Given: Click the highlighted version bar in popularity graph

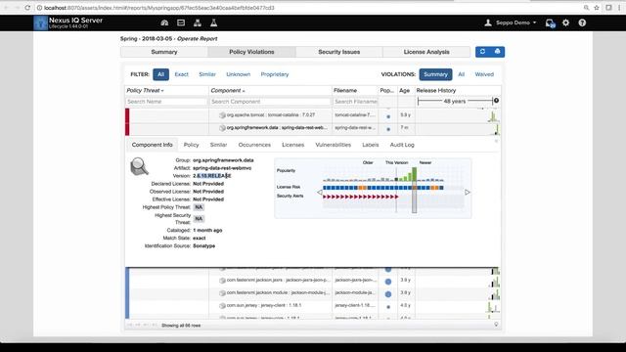Looking at the screenshot, I should click(415, 190).
